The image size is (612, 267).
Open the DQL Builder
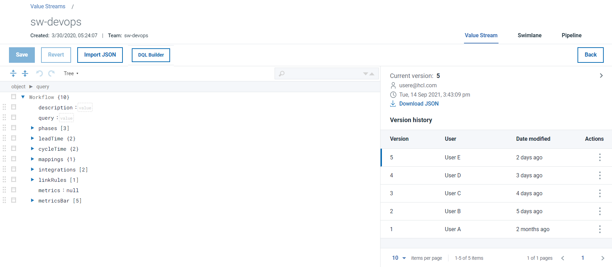coord(151,55)
